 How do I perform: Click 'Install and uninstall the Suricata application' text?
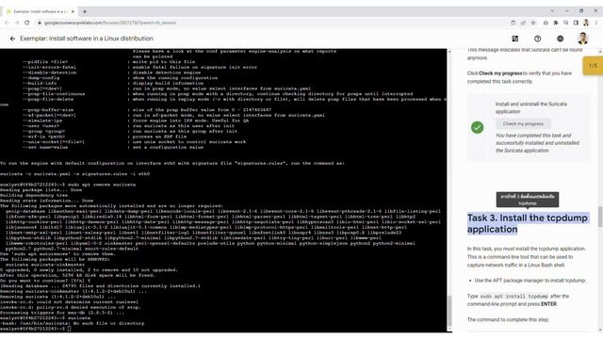(530, 107)
